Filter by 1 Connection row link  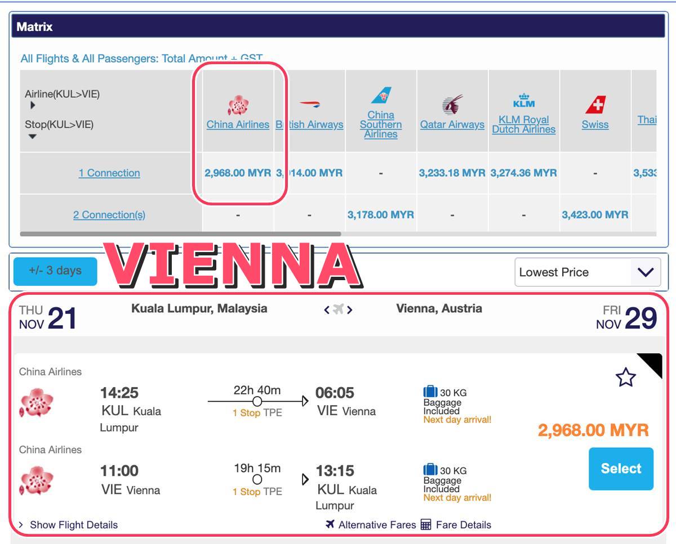coord(109,173)
